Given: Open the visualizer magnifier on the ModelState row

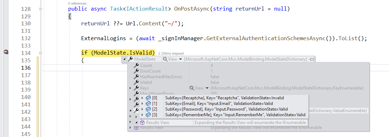Looking at the screenshot, I should (x=165, y=59).
